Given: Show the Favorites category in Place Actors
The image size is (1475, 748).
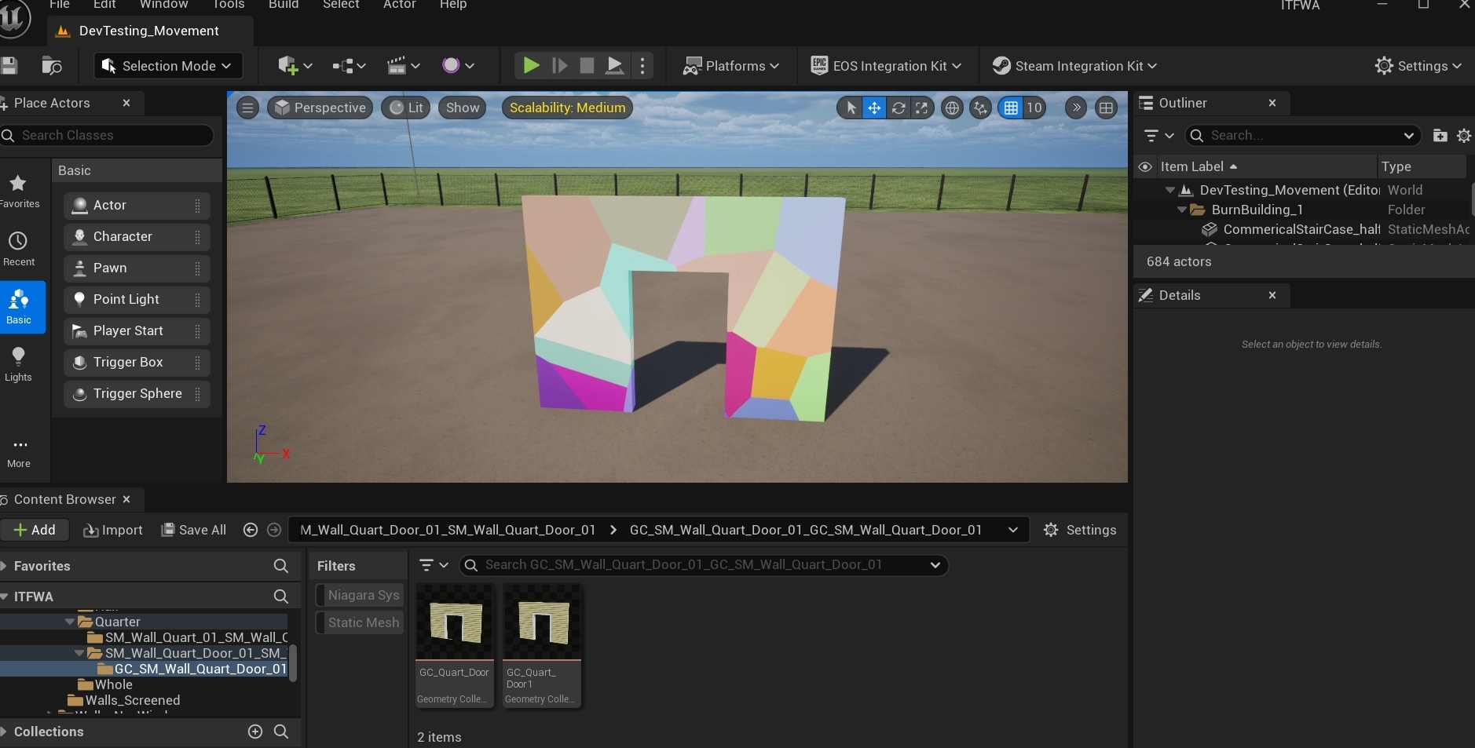Looking at the screenshot, I should pos(19,191).
